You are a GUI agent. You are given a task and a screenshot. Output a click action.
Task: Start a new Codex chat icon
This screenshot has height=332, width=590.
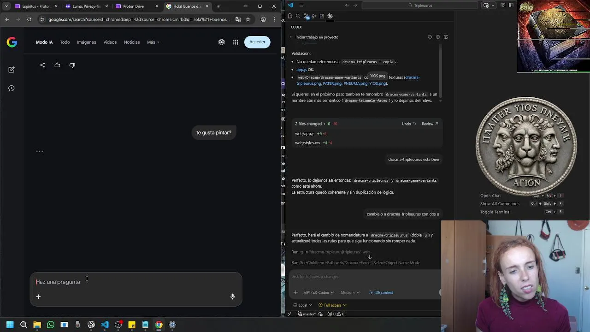pos(445,37)
